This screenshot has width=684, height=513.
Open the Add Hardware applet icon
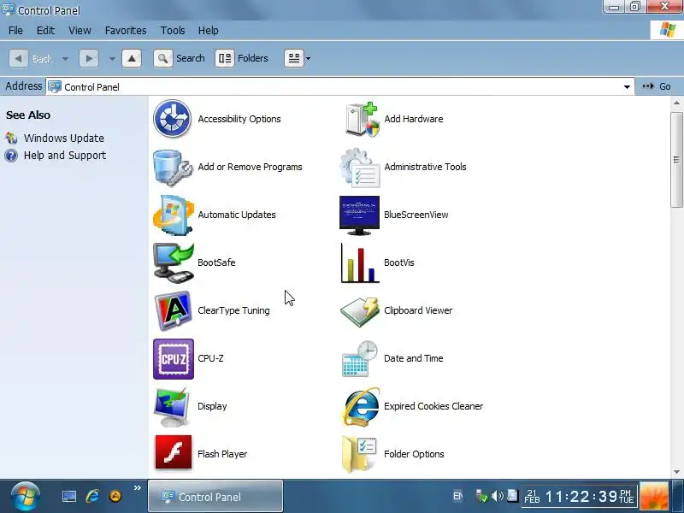point(361,119)
